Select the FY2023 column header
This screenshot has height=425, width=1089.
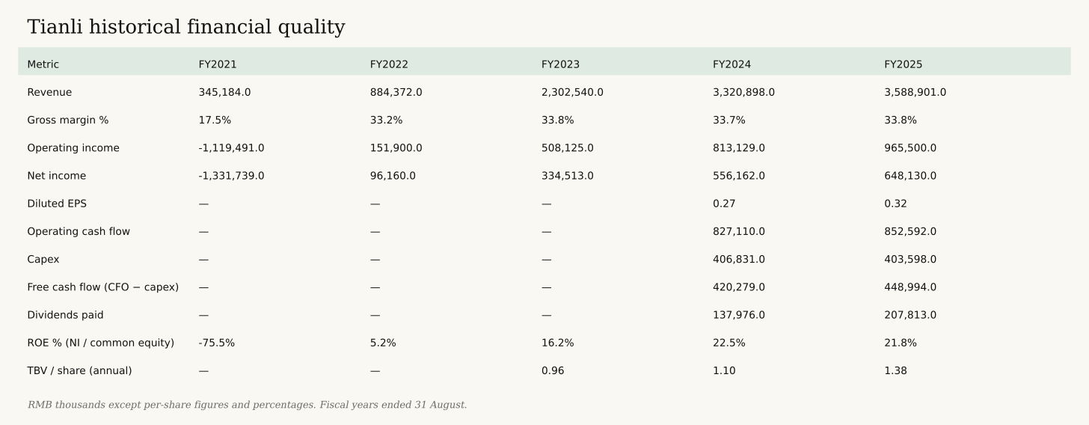tap(560, 64)
